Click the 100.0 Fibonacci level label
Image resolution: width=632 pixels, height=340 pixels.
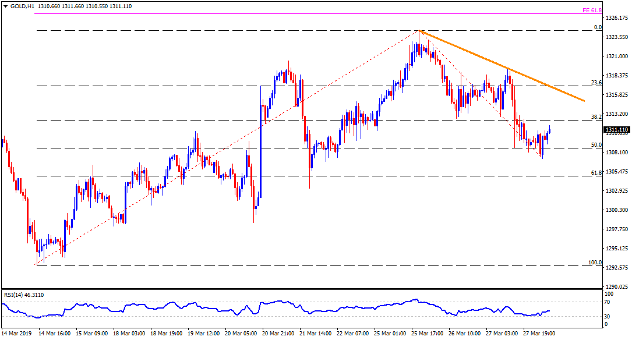tap(594, 262)
